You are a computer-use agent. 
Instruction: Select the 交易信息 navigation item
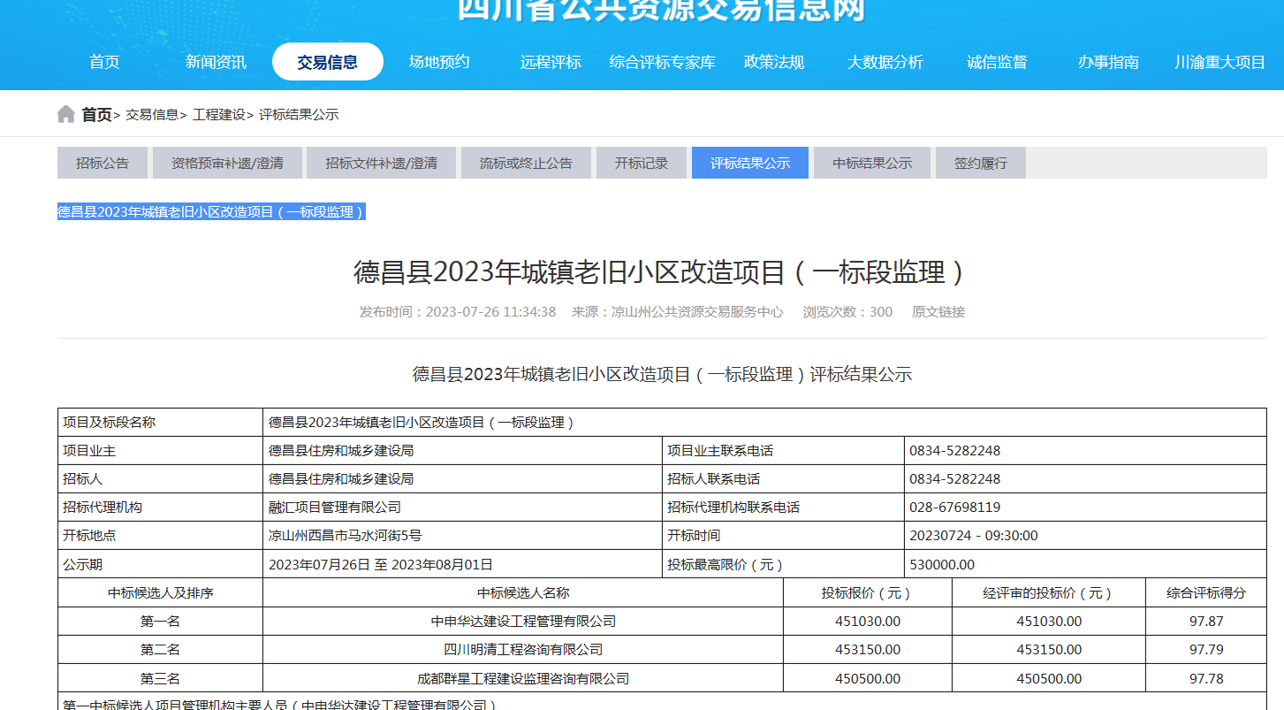tap(328, 62)
